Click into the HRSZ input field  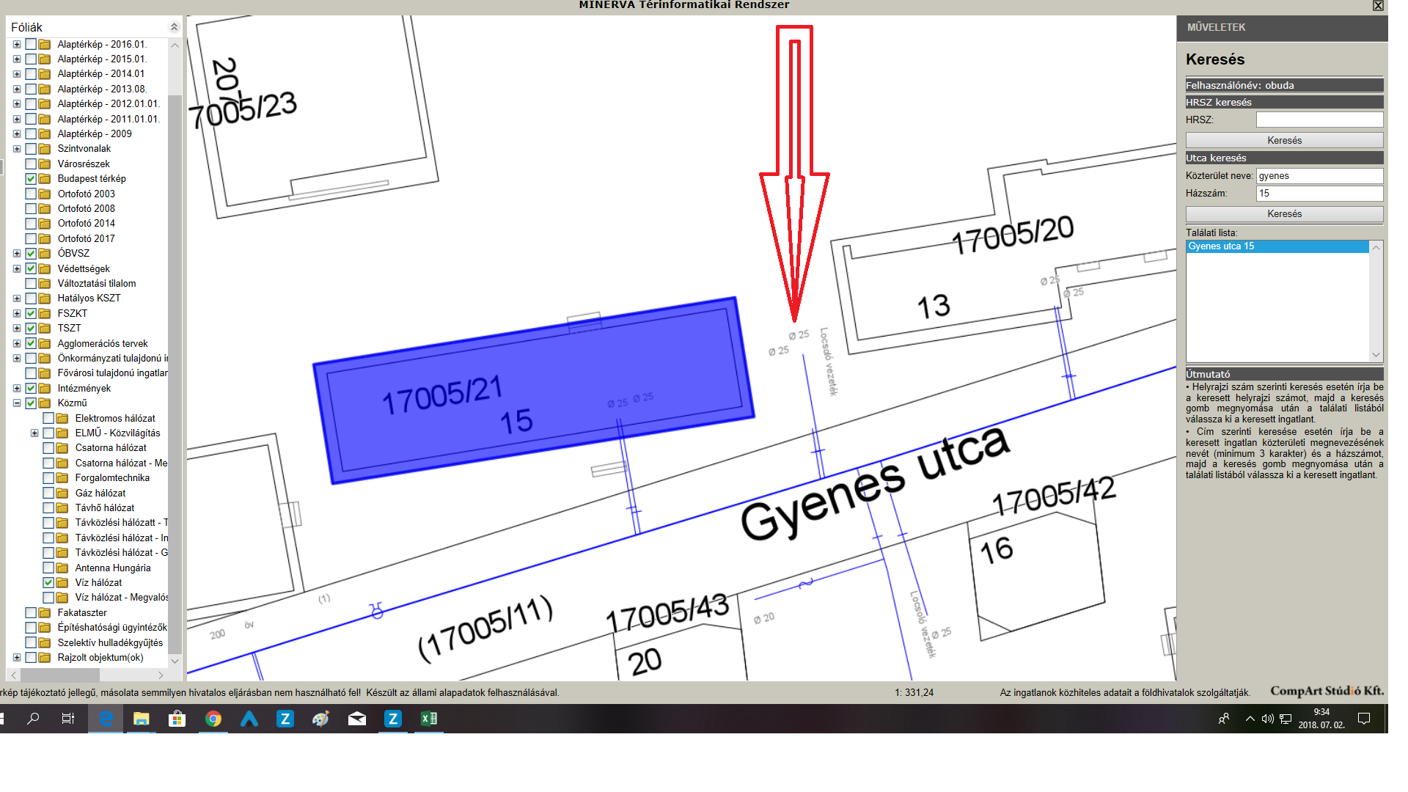coord(1319,120)
